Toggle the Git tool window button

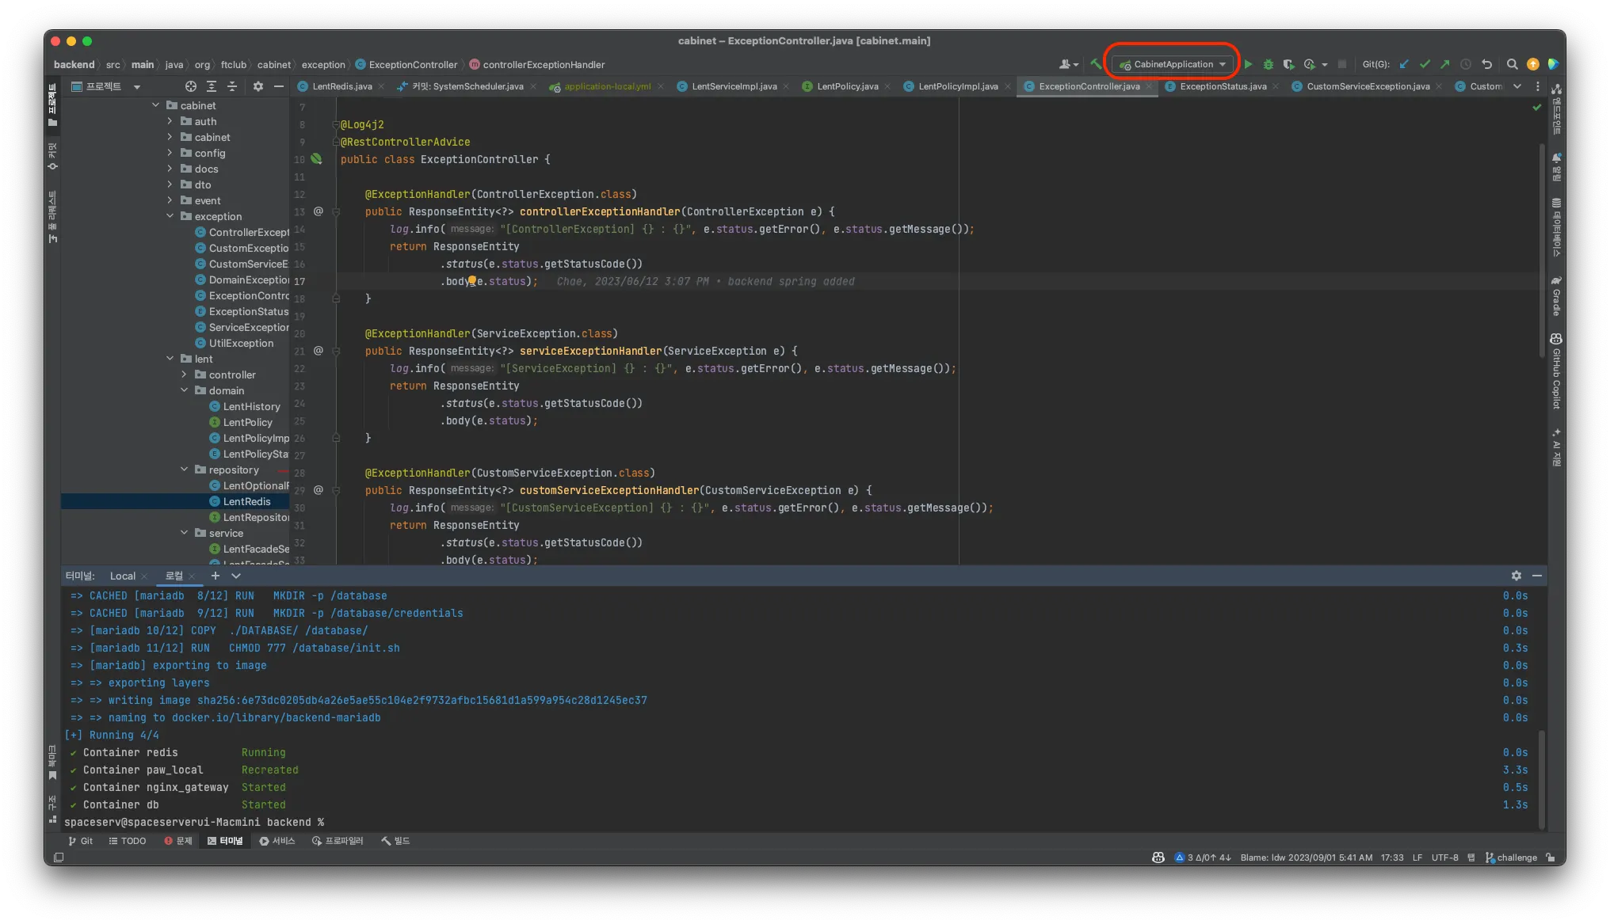tap(80, 841)
